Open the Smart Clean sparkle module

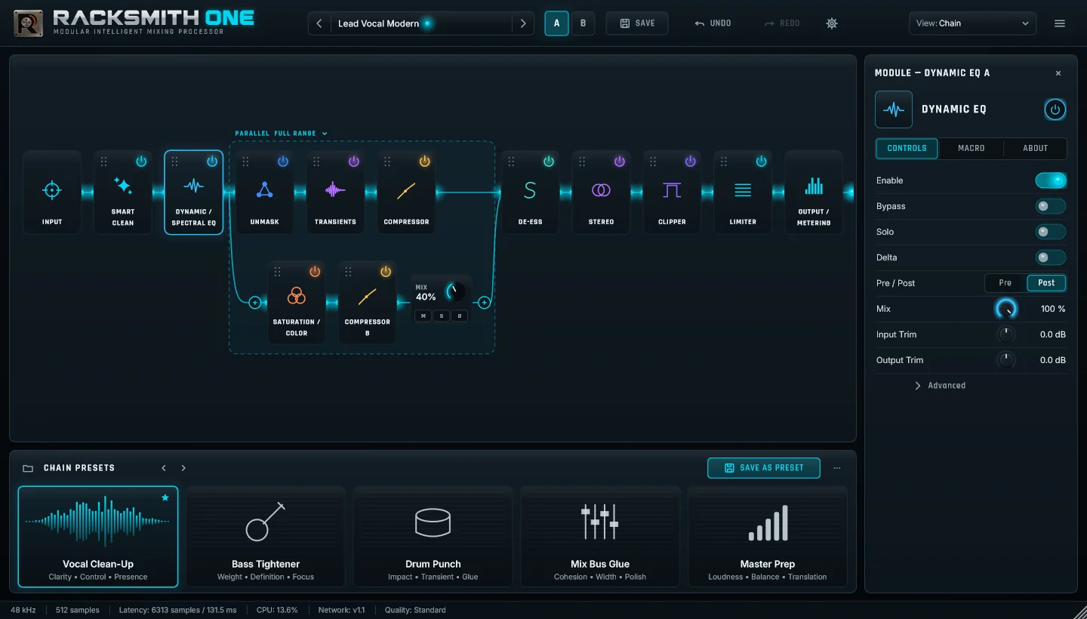pos(123,192)
